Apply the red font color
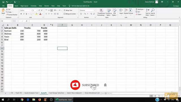 [x=40, y=14]
